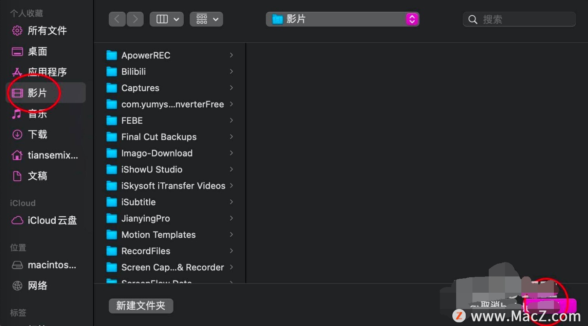Image resolution: width=588 pixels, height=326 pixels.
Task: Select the JianyingPro folder
Action: 170,218
